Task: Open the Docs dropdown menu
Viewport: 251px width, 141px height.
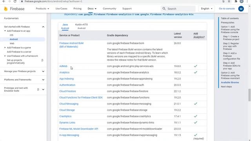Action: point(92,9)
